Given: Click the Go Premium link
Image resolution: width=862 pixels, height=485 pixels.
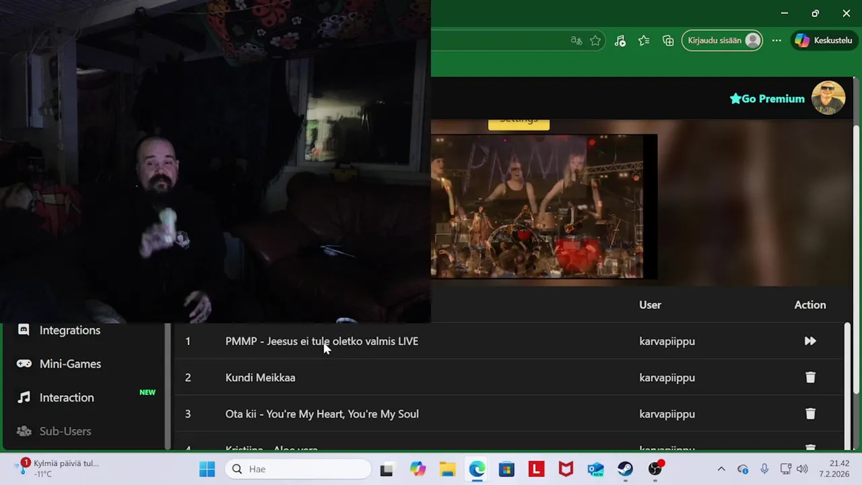Looking at the screenshot, I should click(767, 98).
